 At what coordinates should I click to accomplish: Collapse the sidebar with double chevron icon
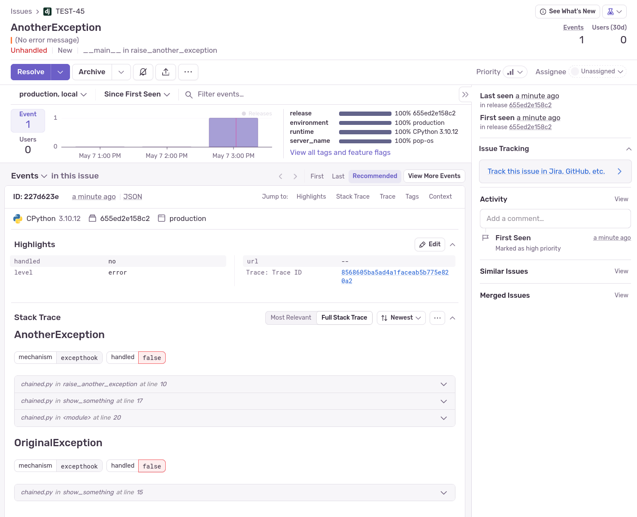pos(465,94)
